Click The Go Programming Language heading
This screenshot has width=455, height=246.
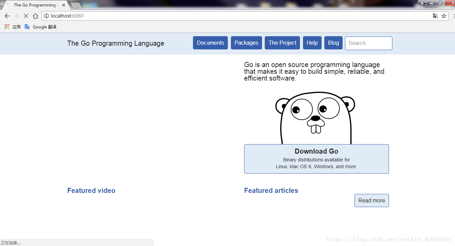point(116,43)
